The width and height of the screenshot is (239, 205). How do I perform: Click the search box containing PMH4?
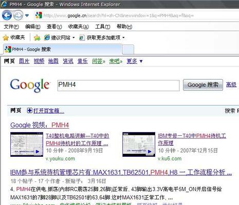[x=118, y=86]
